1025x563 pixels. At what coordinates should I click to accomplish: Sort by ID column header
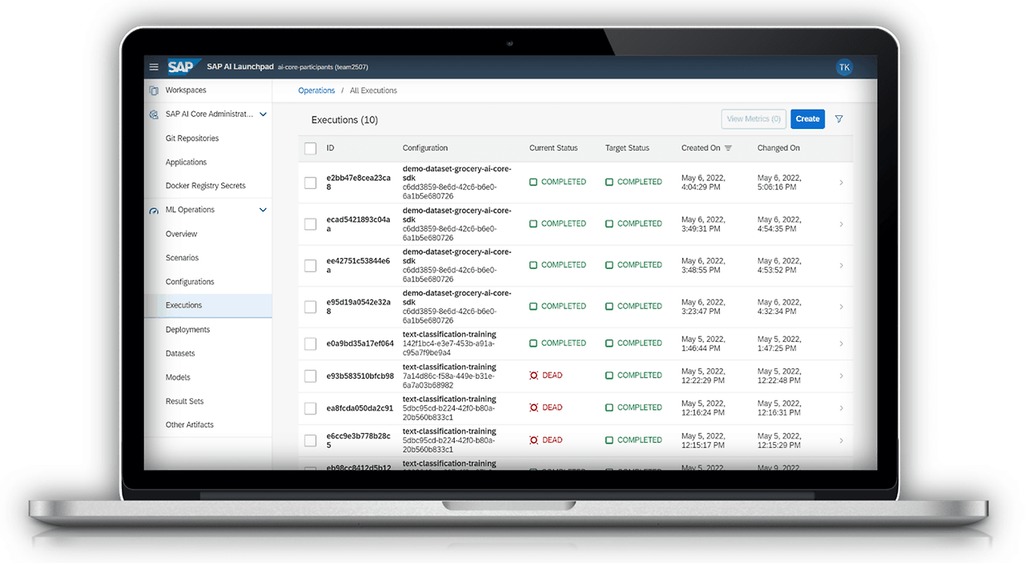pyautogui.click(x=330, y=148)
